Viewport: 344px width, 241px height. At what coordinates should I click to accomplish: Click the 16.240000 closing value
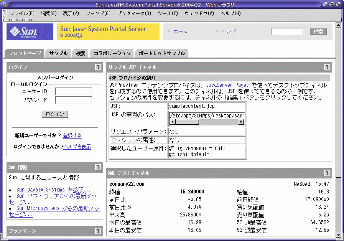[x=192, y=191]
